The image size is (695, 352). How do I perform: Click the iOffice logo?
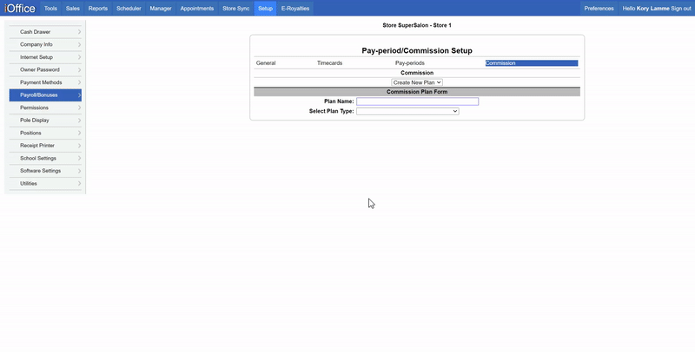tap(20, 9)
